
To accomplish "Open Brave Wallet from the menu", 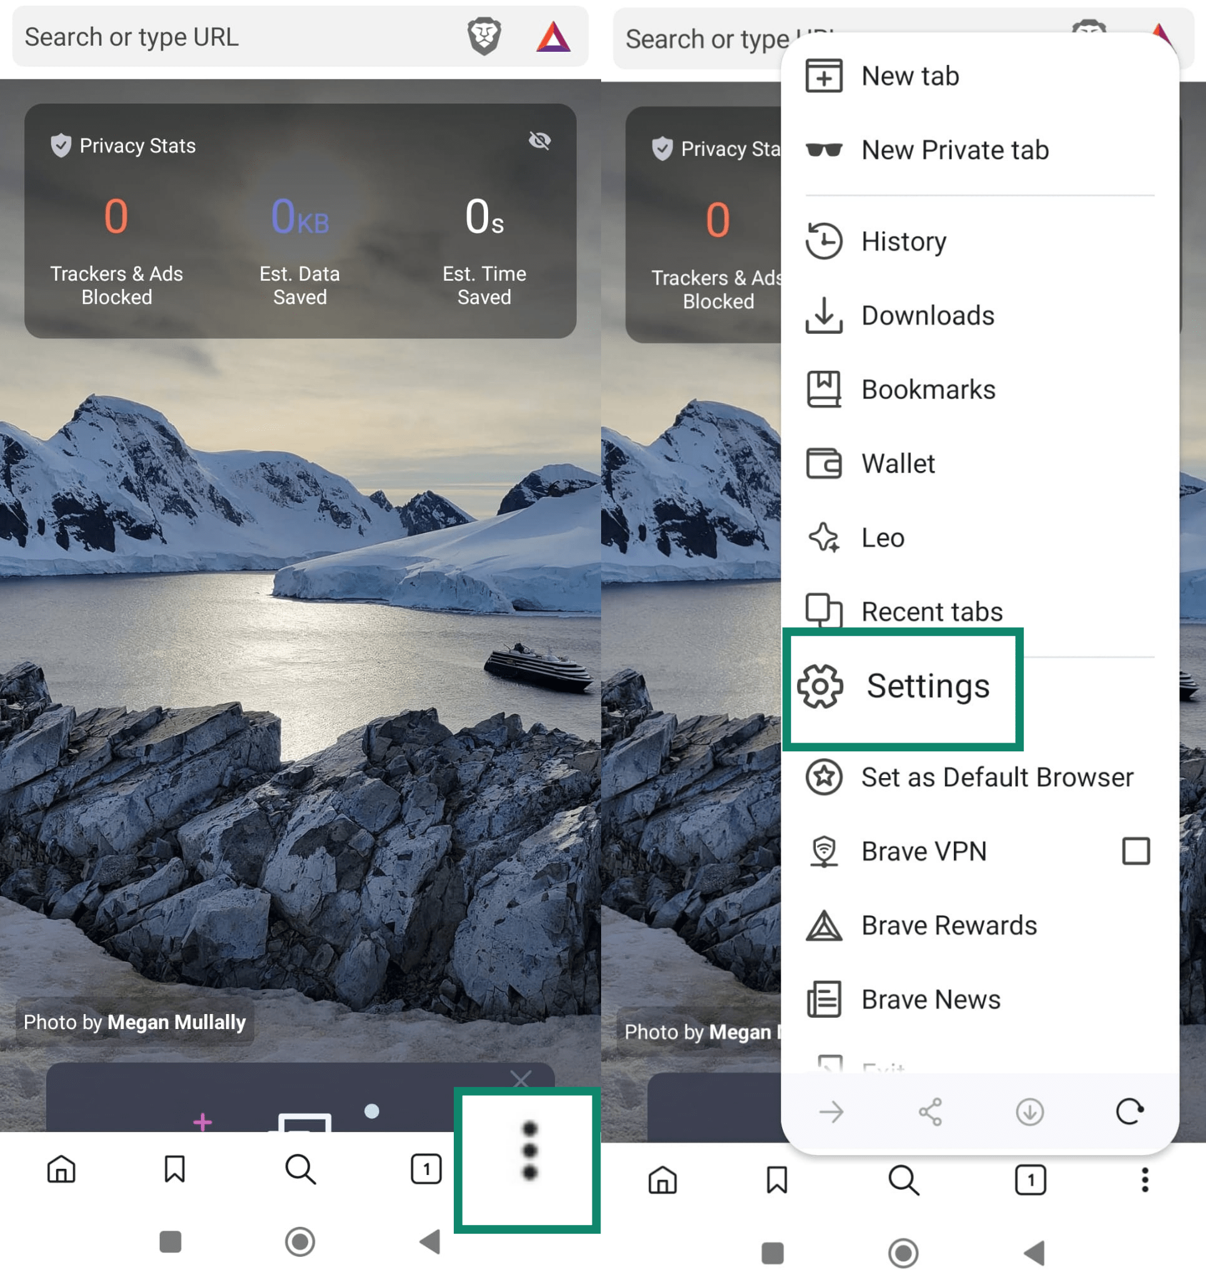I will coord(898,464).
